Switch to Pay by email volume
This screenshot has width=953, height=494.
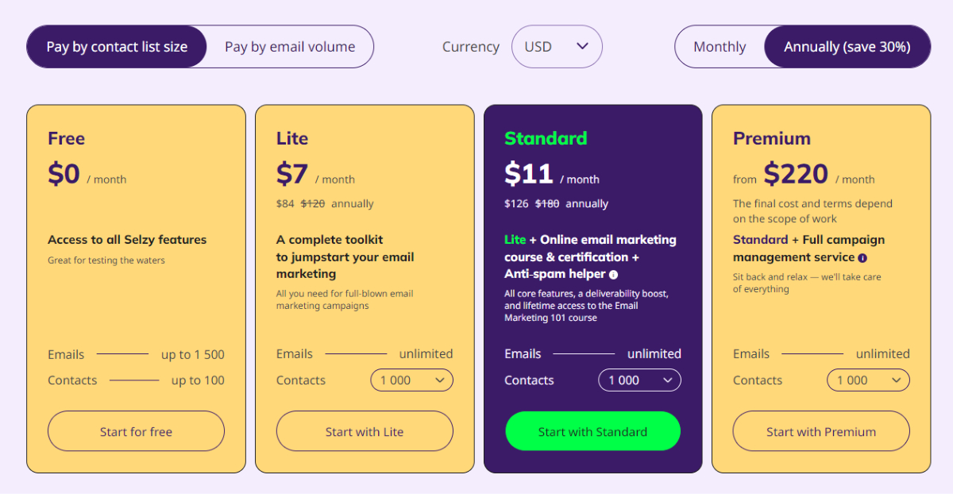290,47
